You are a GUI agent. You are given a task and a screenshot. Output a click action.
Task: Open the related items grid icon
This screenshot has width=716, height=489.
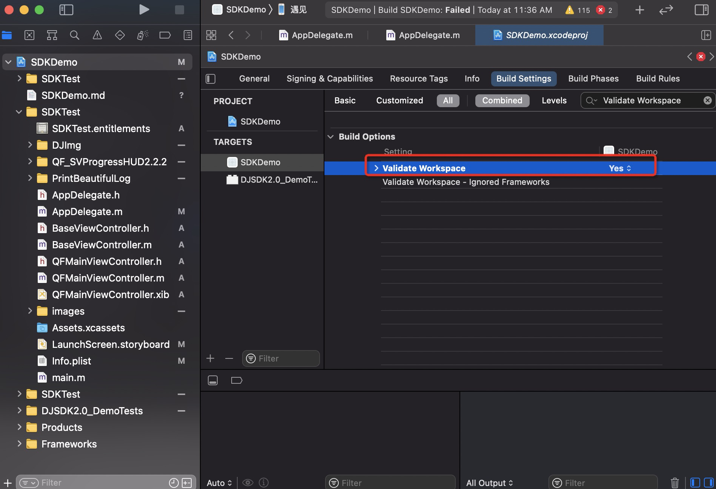pos(211,35)
